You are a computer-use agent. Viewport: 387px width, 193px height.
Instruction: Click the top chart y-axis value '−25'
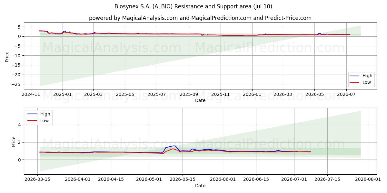click(17, 84)
